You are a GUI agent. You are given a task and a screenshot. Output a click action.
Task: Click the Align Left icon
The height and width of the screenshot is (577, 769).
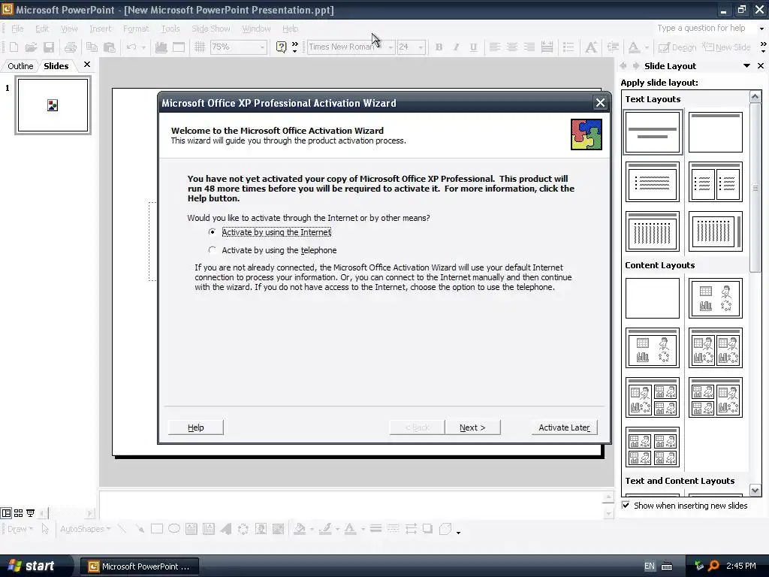coord(495,47)
